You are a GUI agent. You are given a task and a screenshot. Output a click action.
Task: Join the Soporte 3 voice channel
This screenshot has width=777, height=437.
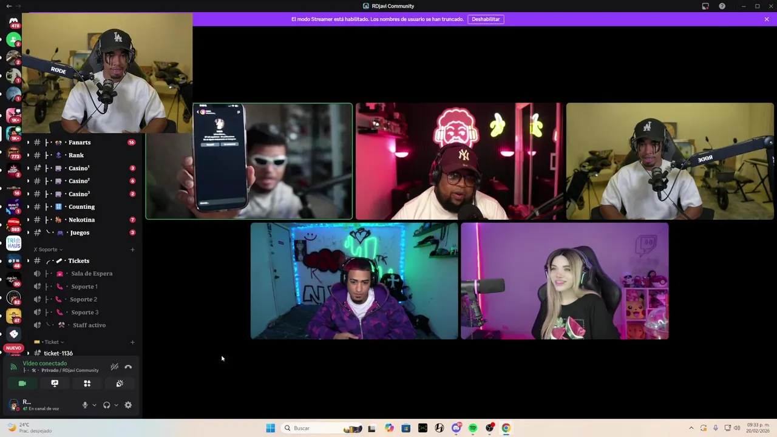(84, 313)
